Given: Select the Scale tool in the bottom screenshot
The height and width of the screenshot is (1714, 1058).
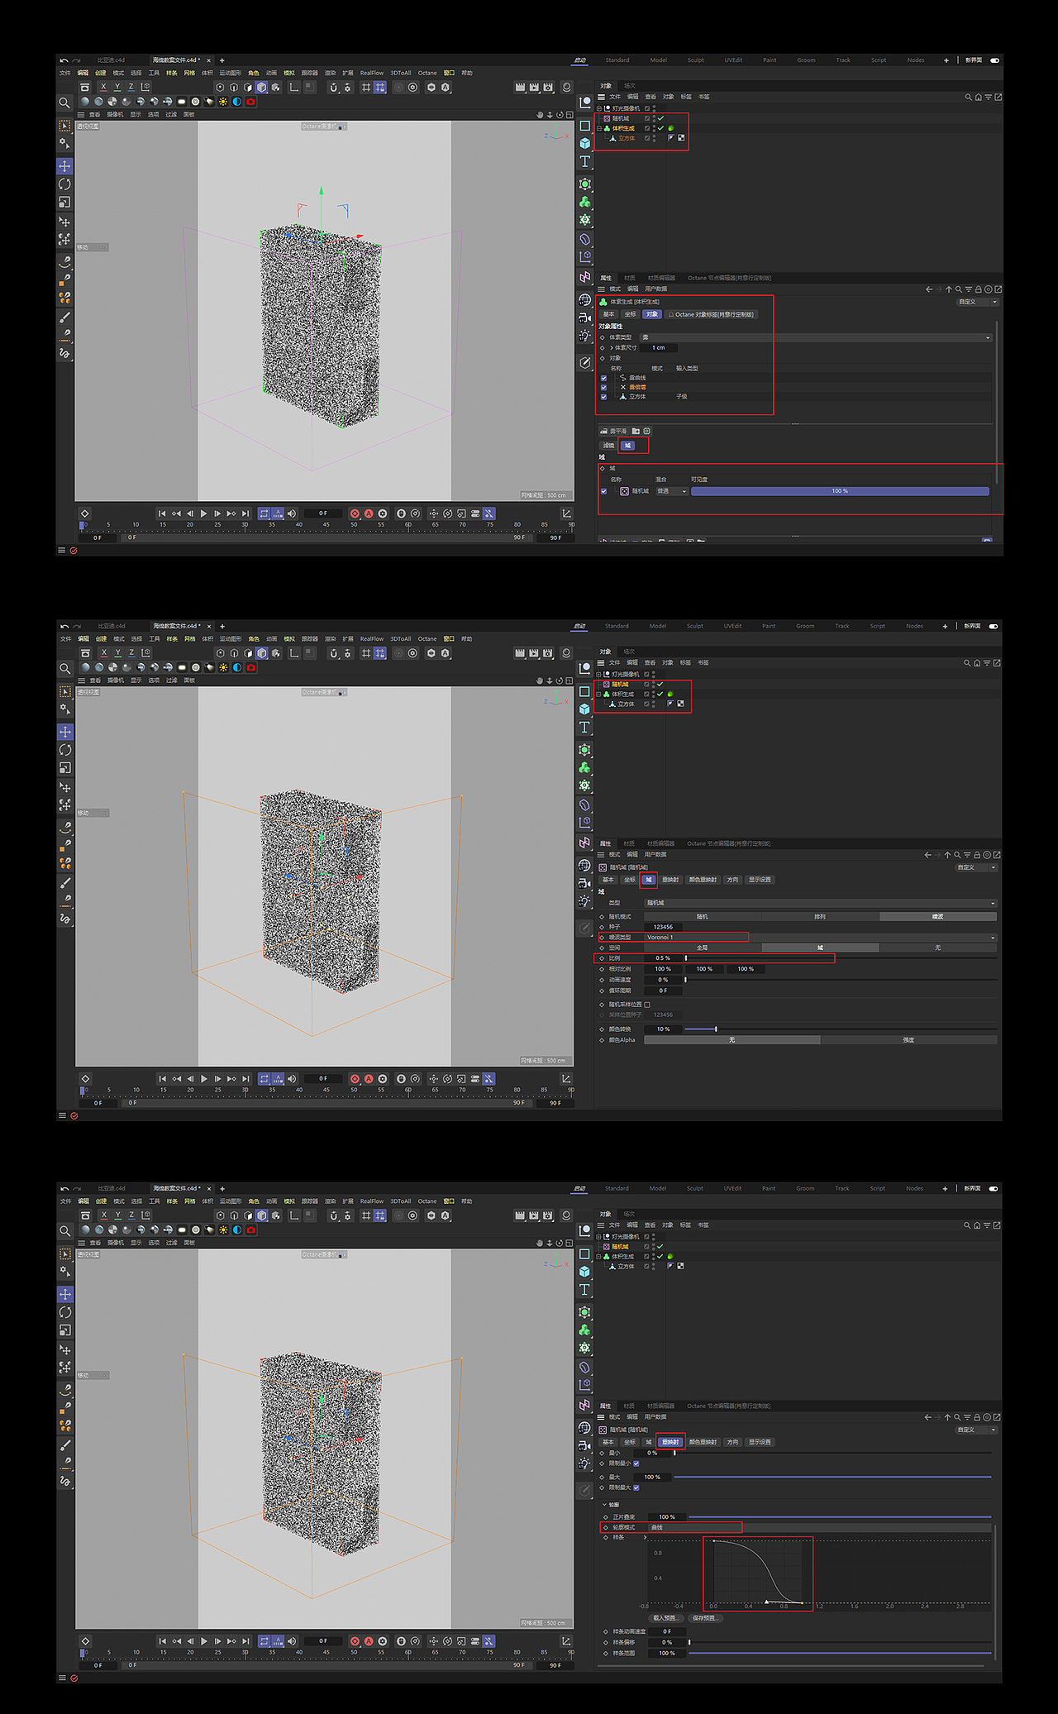Looking at the screenshot, I should click(x=65, y=1330).
